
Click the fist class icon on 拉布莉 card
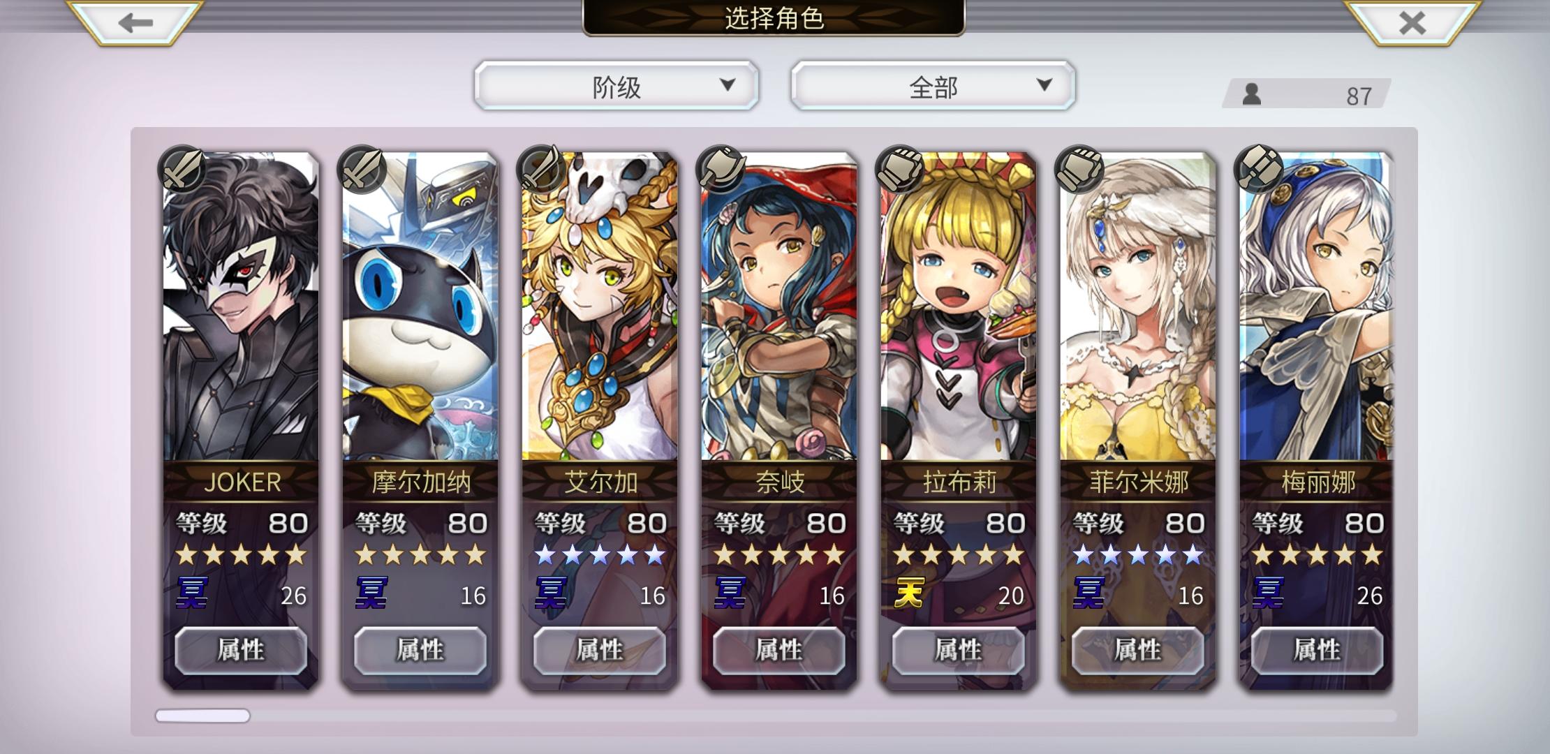[900, 170]
